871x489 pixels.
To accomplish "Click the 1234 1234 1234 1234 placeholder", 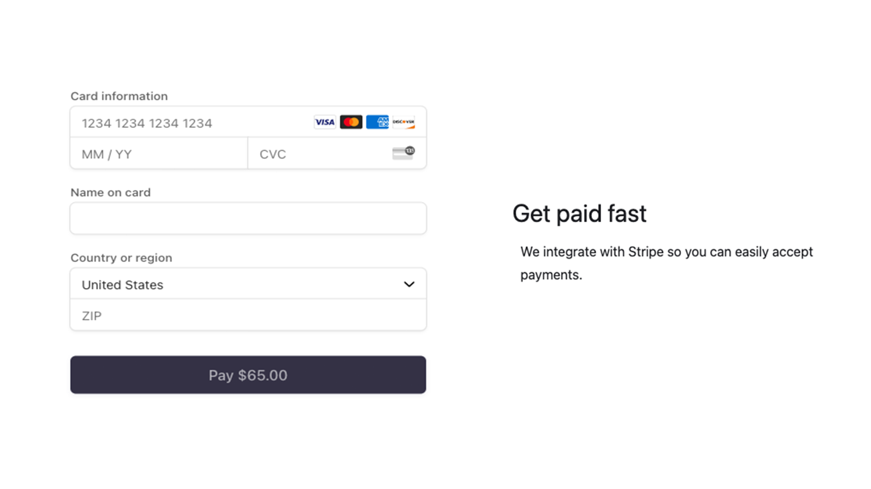I will (147, 123).
